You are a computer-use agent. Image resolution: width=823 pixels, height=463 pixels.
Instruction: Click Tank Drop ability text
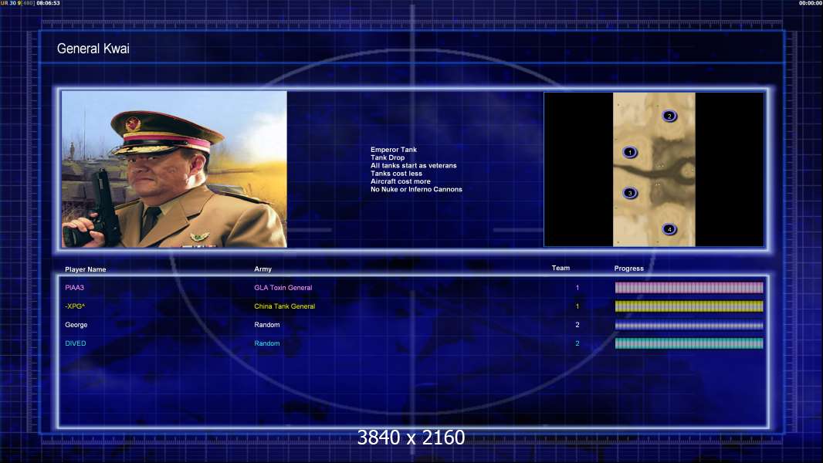coord(388,157)
